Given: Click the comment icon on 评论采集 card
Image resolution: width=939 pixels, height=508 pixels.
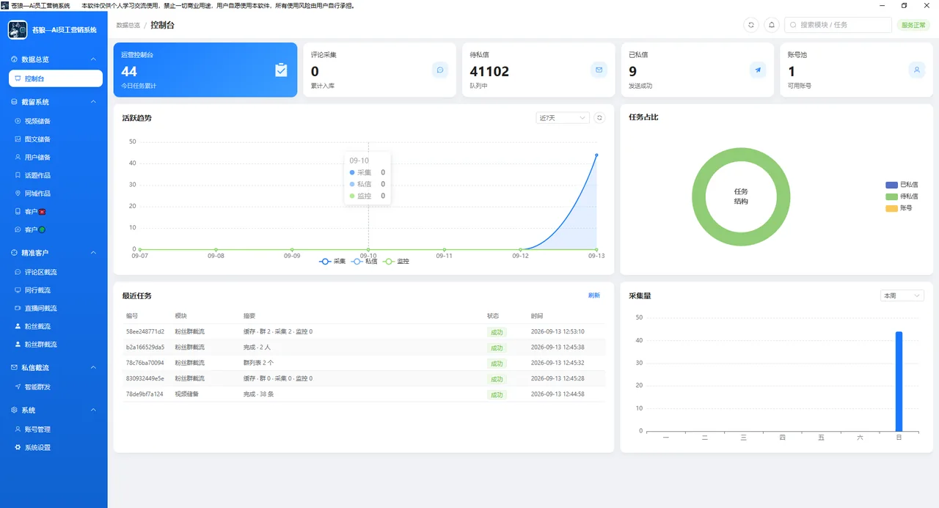Looking at the screenshot, I should pos(440,70).
